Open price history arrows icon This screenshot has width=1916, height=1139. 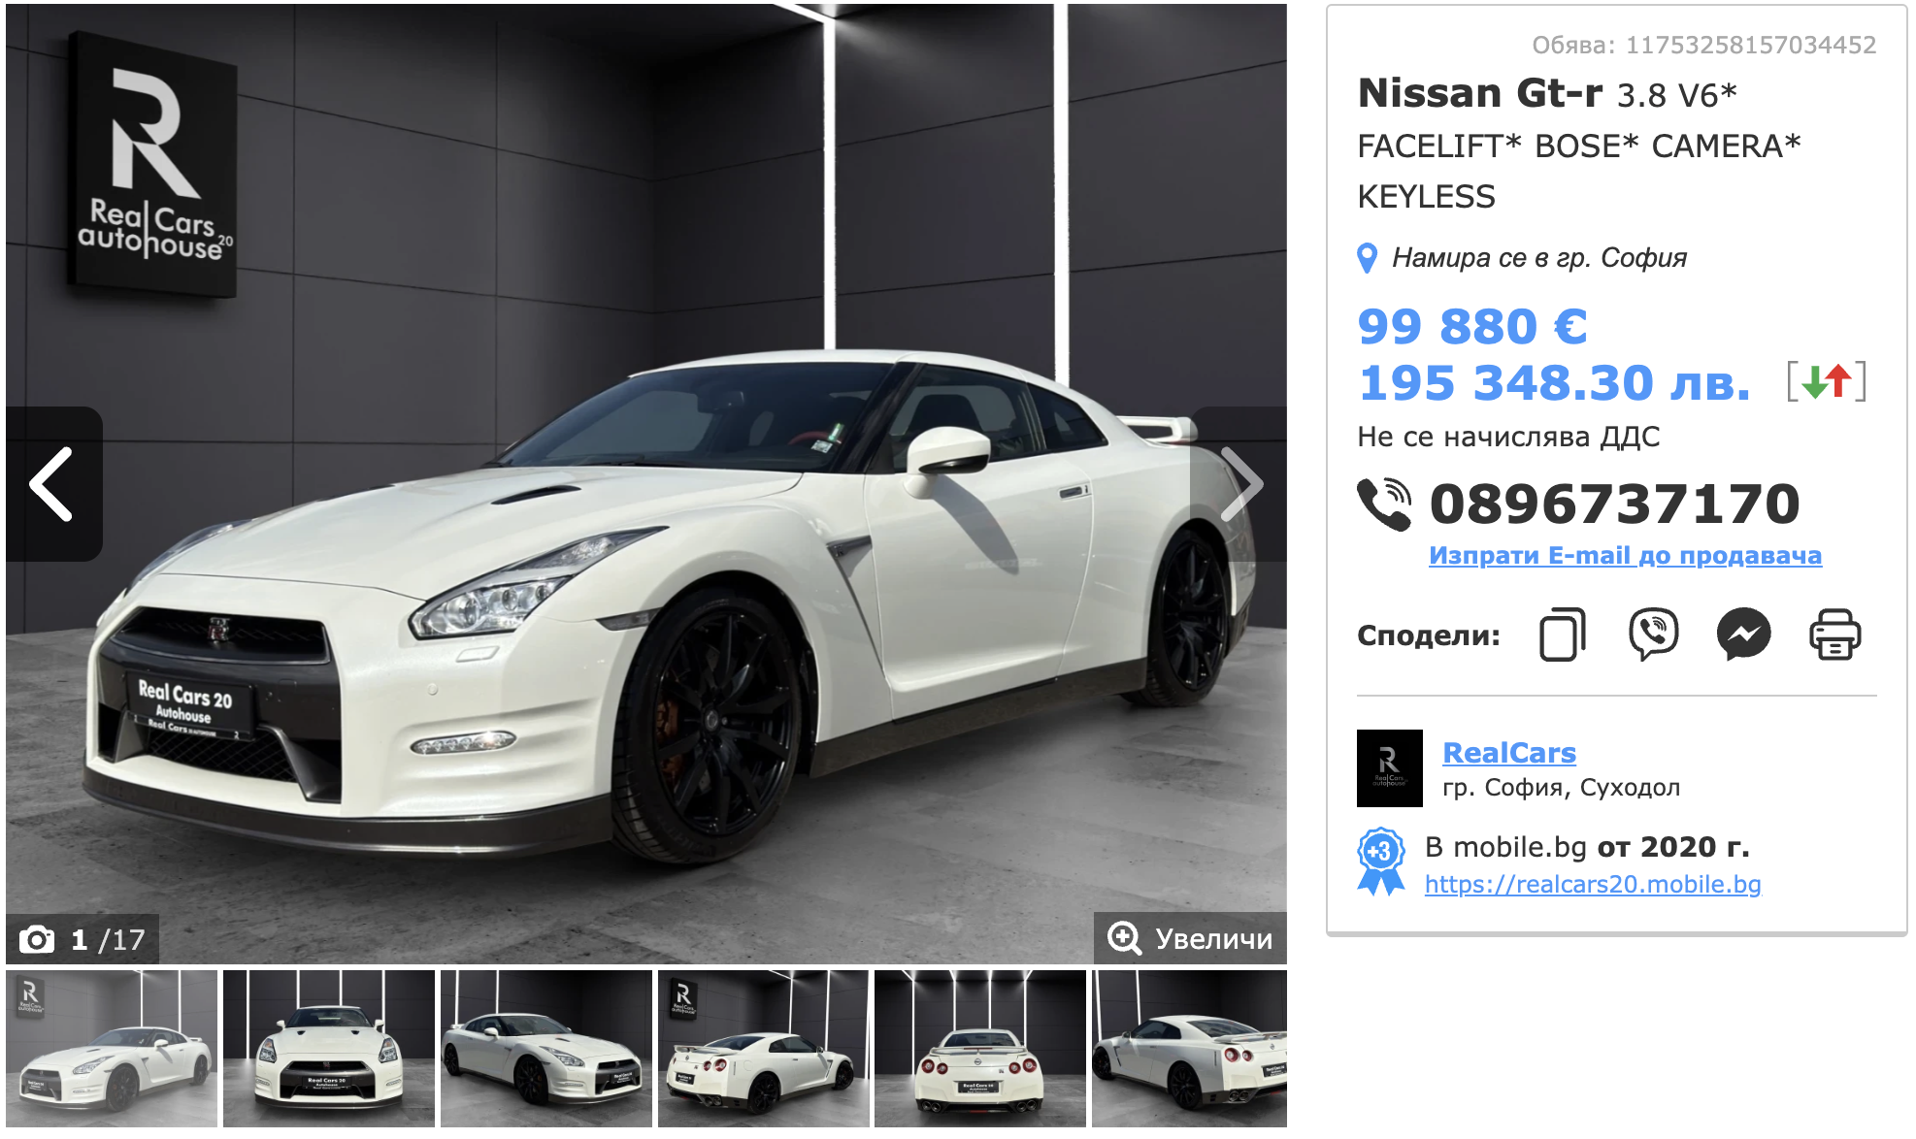pos(1827,381)
